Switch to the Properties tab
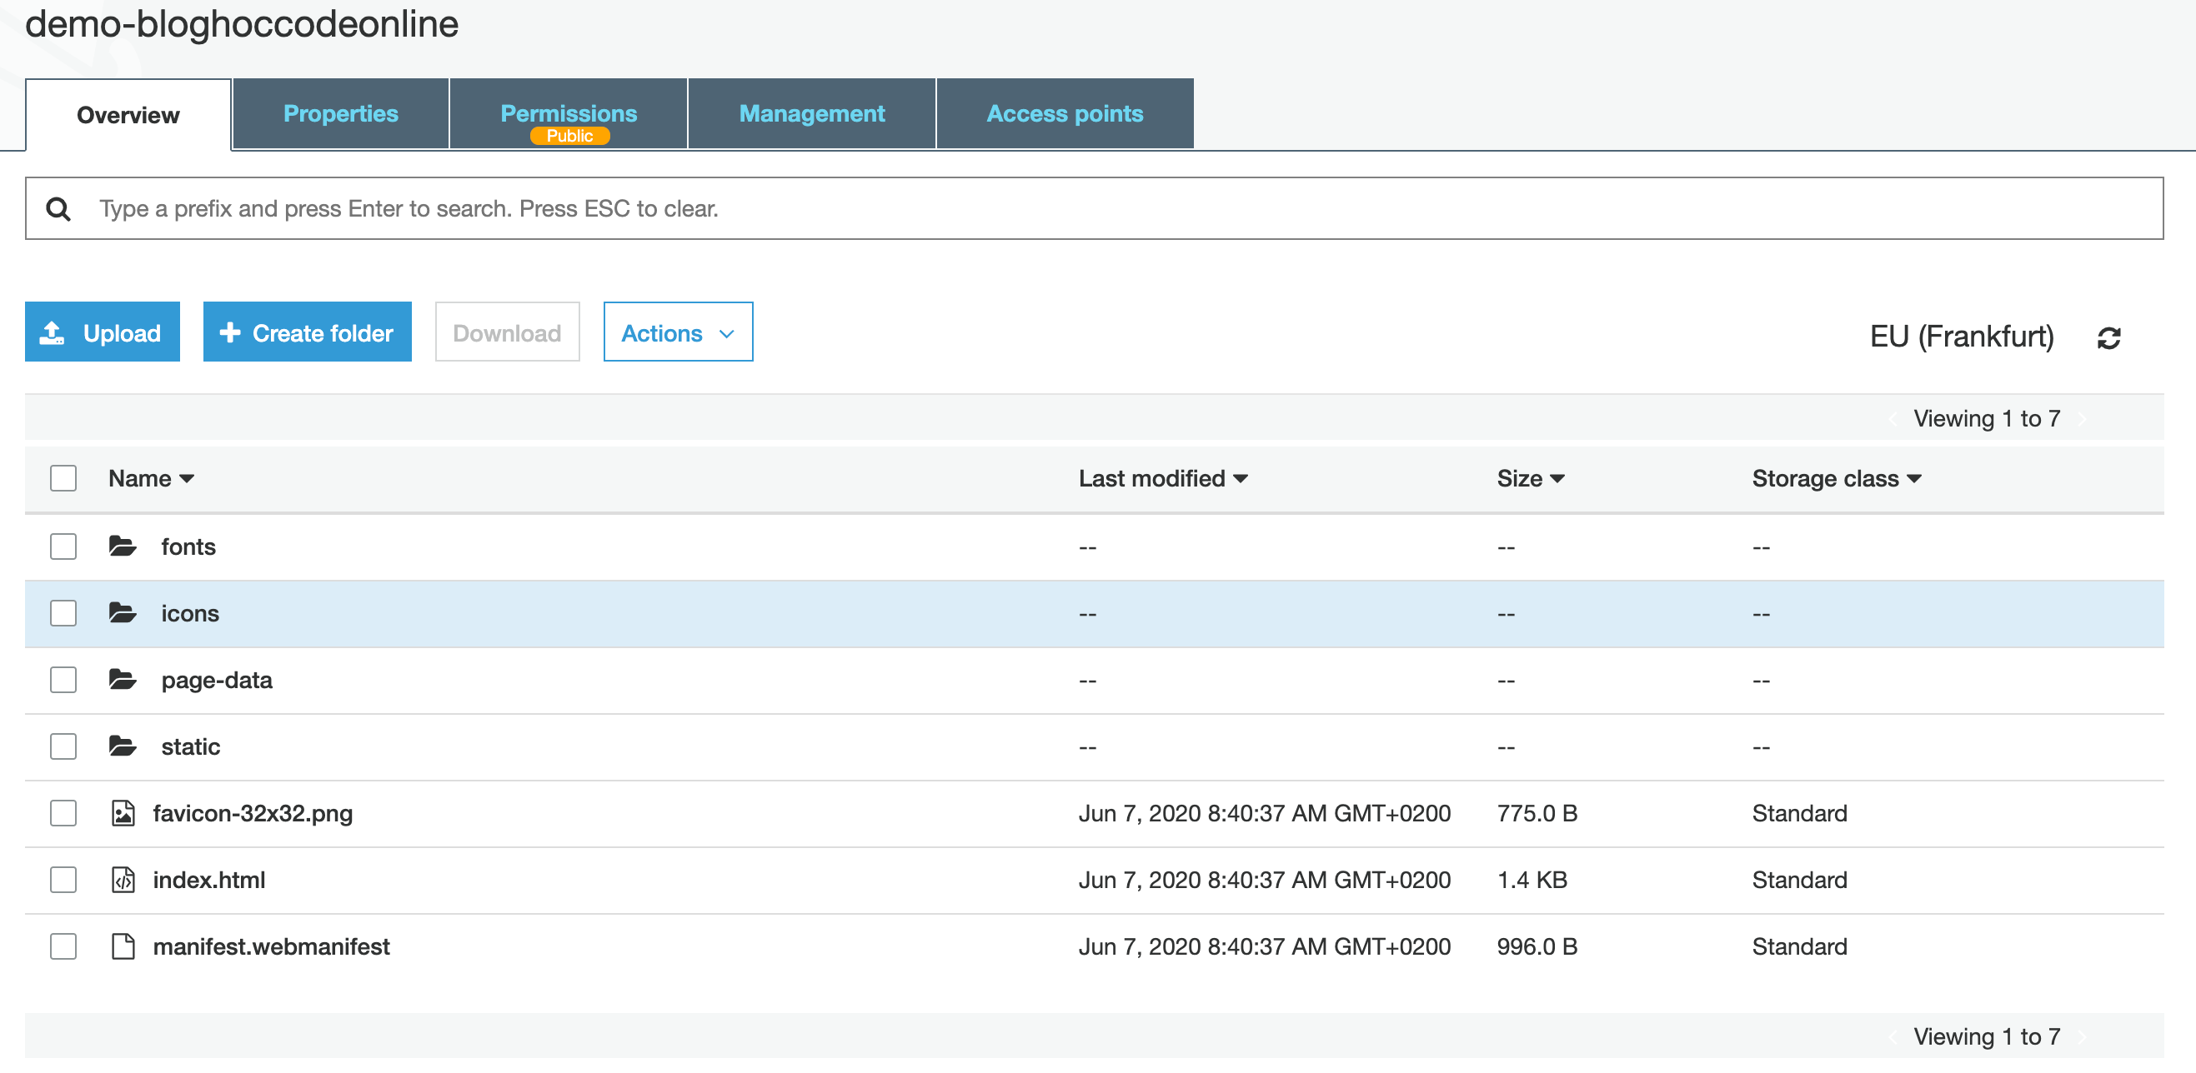 point(340,114)
